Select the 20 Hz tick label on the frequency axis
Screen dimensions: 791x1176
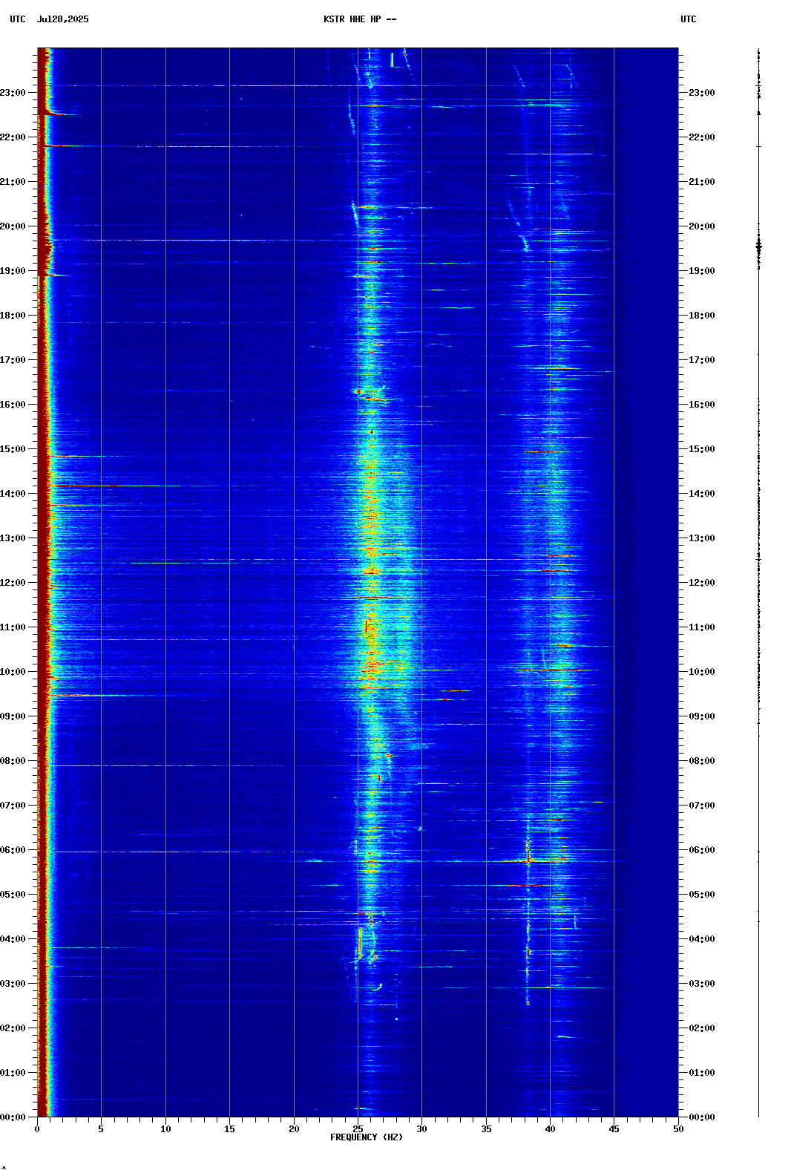(294, 1129)
